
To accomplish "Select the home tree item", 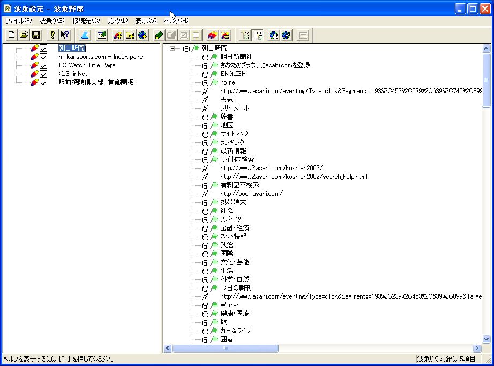I will pos(228,82).
